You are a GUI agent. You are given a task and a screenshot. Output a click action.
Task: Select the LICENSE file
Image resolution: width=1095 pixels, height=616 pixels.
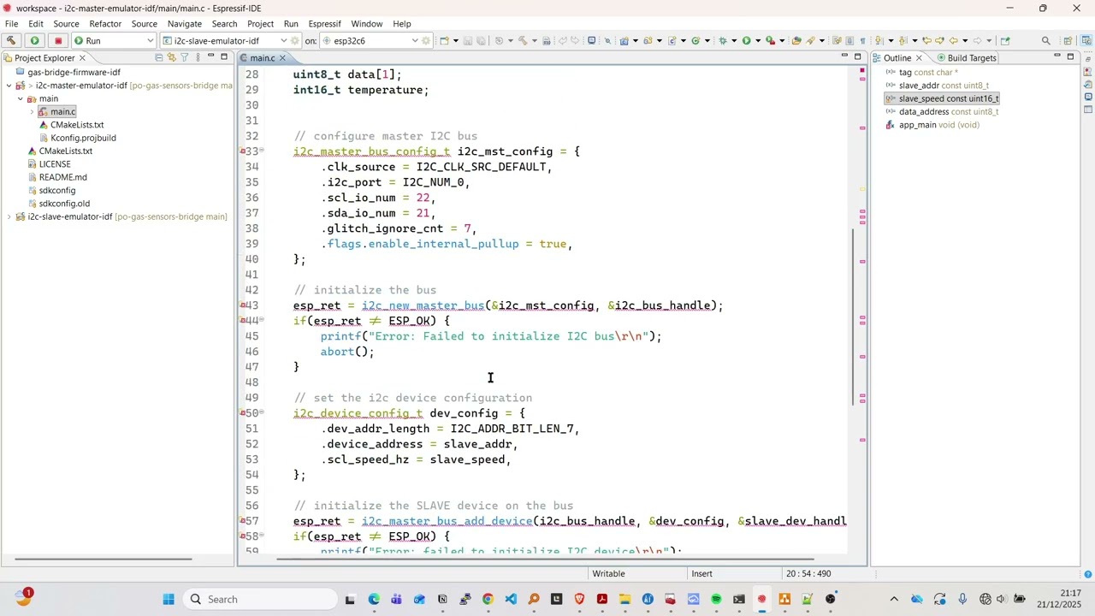(x=55, y=164)
